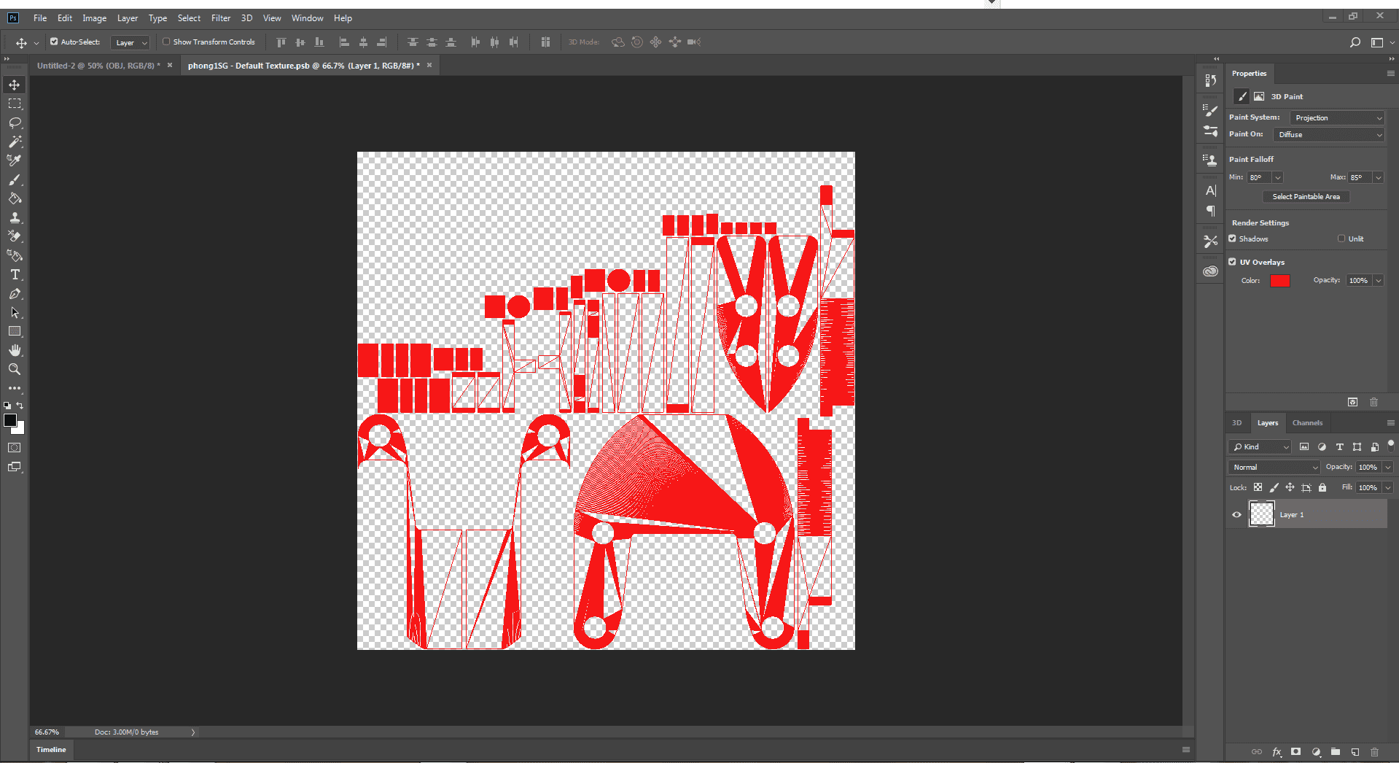
Task: Select the Rectangle shape tool
Action: pos(15,331)
